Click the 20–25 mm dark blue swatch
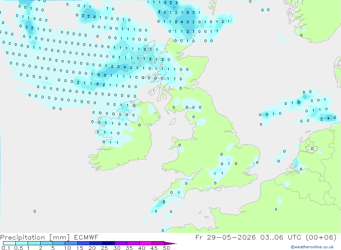This screenshot has height=250, width=341. pyautogui.click(x=96, y=243)
